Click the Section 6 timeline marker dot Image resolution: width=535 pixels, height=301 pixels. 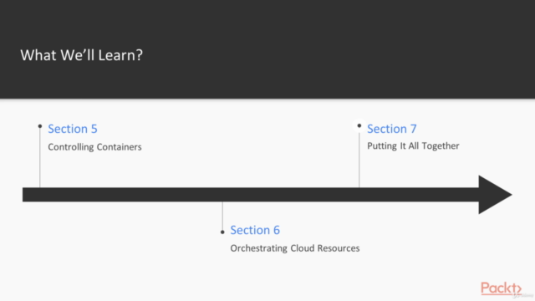222,232
